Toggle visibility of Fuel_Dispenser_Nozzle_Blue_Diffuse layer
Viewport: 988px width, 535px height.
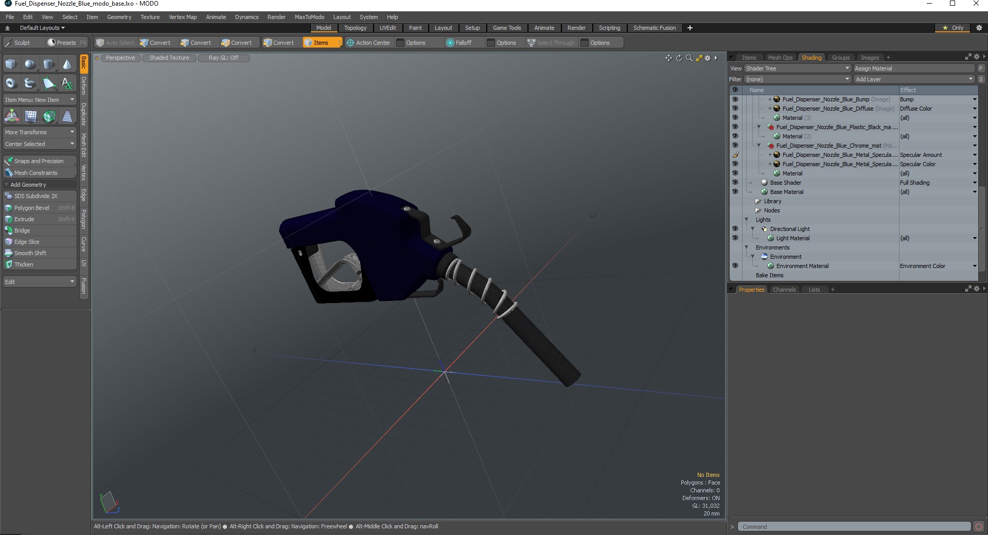pyautogui.click(x=735, y=109)
